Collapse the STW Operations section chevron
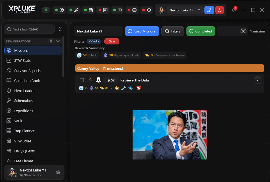The image size is (270, 182). (x=58, y=41)
